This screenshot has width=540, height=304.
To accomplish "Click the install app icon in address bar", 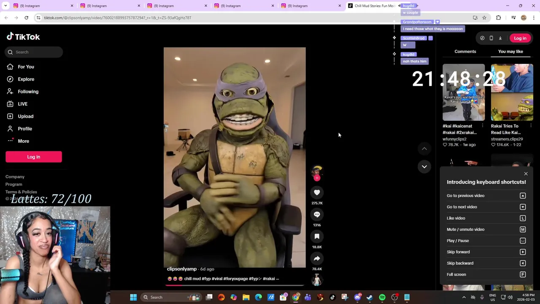I will (x=475, y=18).
